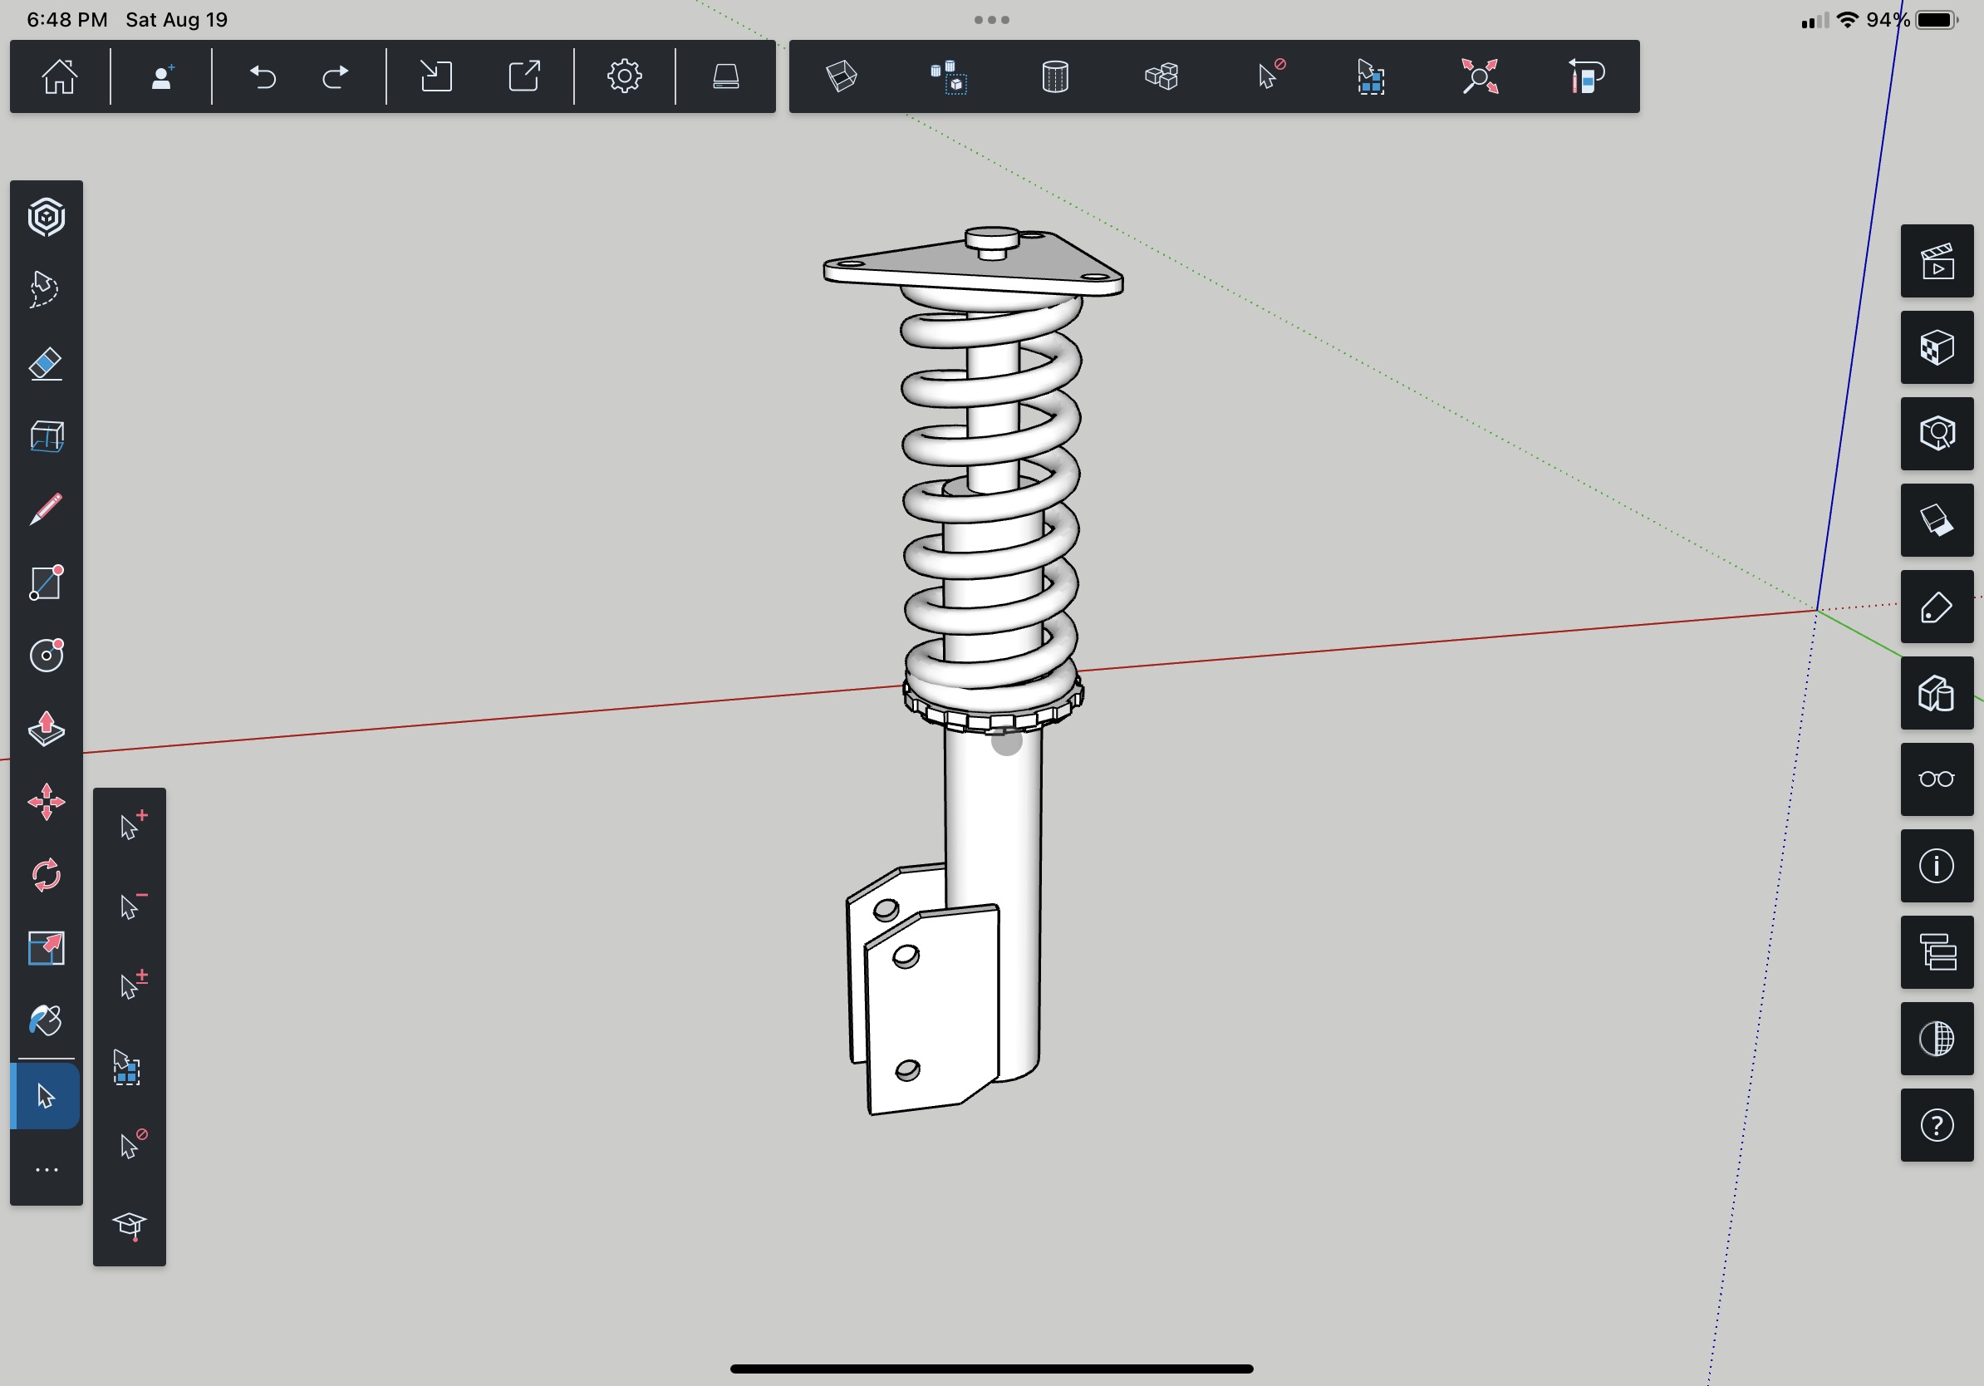Screen dimensions: 1984x1386
Task: Select the Paint bucket tool
Action: (x=46, y=1021)
